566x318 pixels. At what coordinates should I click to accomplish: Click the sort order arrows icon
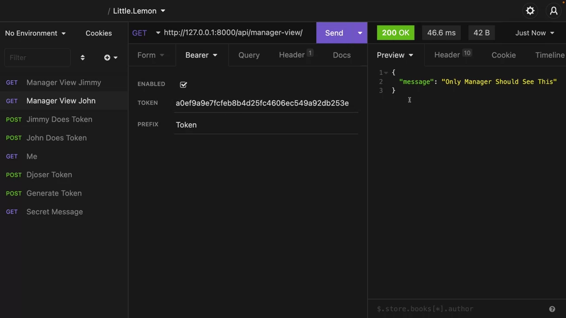82,58
